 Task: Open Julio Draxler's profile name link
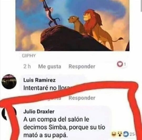[39, 112]
